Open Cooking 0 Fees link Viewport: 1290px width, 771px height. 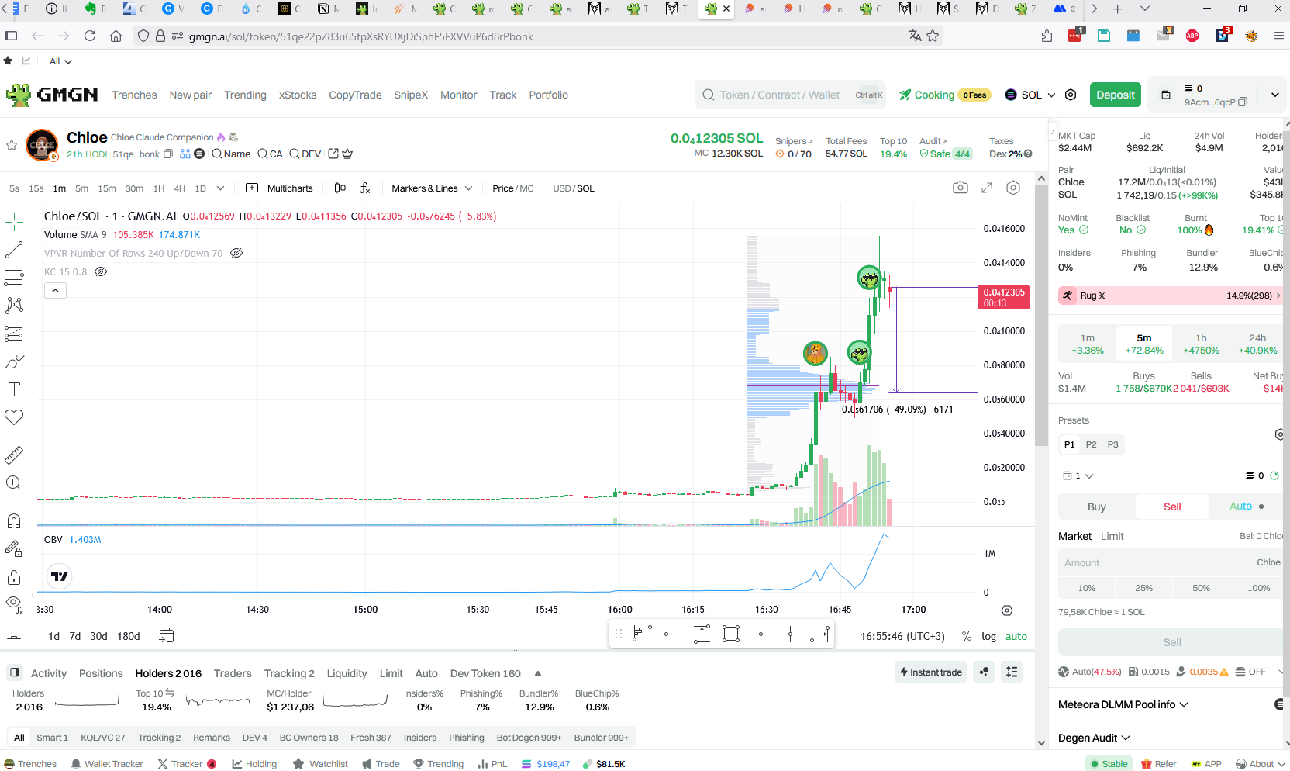[x=945, y=95]
